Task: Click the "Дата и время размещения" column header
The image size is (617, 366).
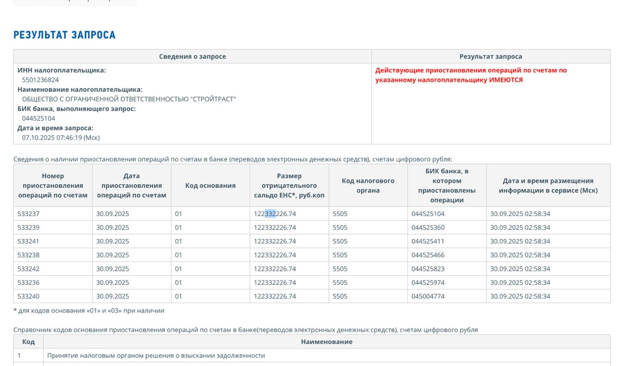Action: pyautogui.click(x=548, y=186)
